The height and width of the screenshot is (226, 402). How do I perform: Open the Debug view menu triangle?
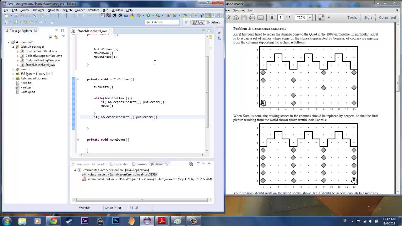(x=198, y=163)
